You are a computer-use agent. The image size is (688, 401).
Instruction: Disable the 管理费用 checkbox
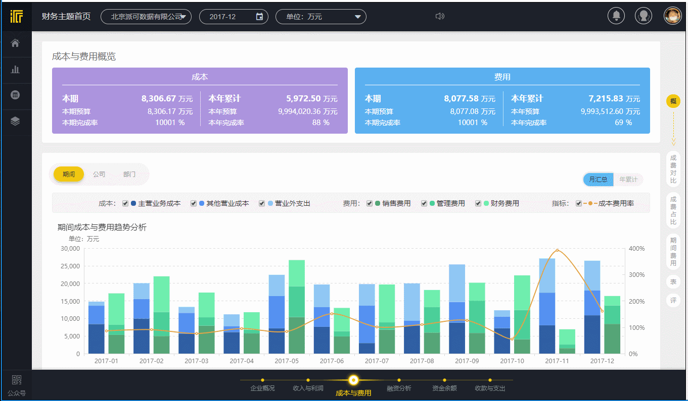point(424,203)
